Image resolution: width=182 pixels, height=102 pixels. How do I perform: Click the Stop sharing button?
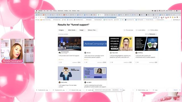(115, 90)
